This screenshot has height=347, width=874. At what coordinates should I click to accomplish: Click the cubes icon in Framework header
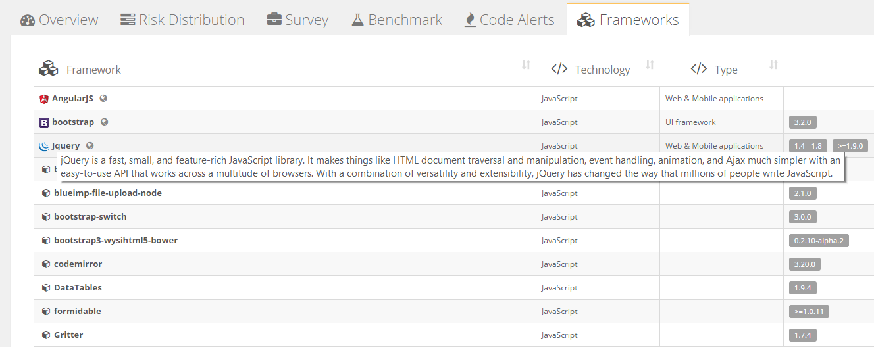coord(49,68)
